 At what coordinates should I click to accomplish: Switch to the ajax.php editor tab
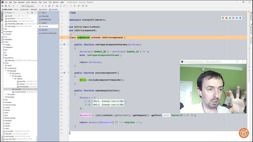[48, 30]
